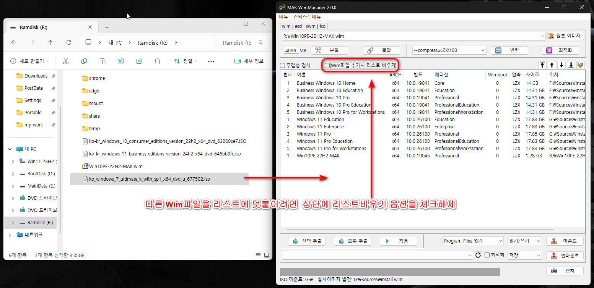Click the Delete trash icon in Explorer toolbar
Viewport: 594px width, 288px height.
point(158,61)
